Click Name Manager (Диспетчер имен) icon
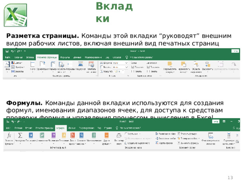The height and width of the screenshot is (186, 248). (119, 136)
